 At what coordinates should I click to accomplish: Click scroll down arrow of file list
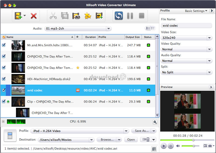(157, 115)
